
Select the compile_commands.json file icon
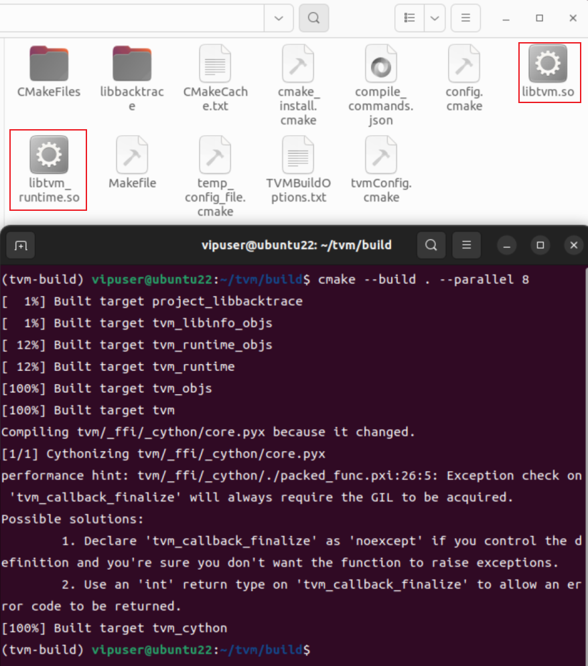click(x=380, y=64)
